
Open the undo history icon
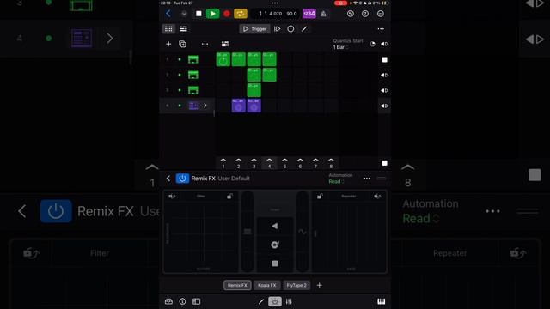351,14
